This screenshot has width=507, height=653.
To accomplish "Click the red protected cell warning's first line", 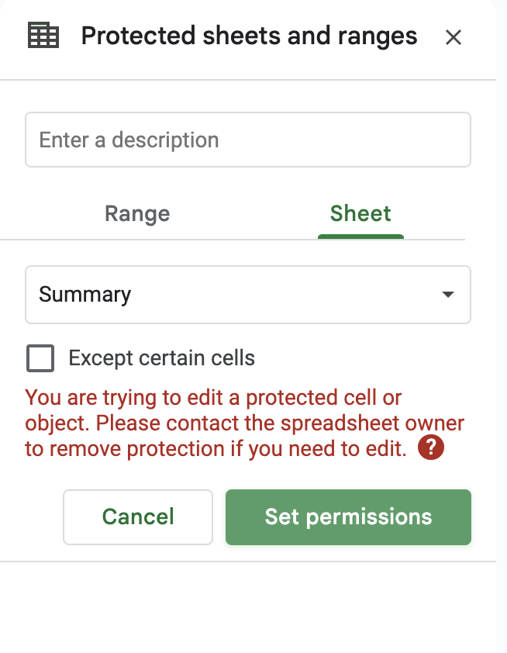I will point(213,399).
